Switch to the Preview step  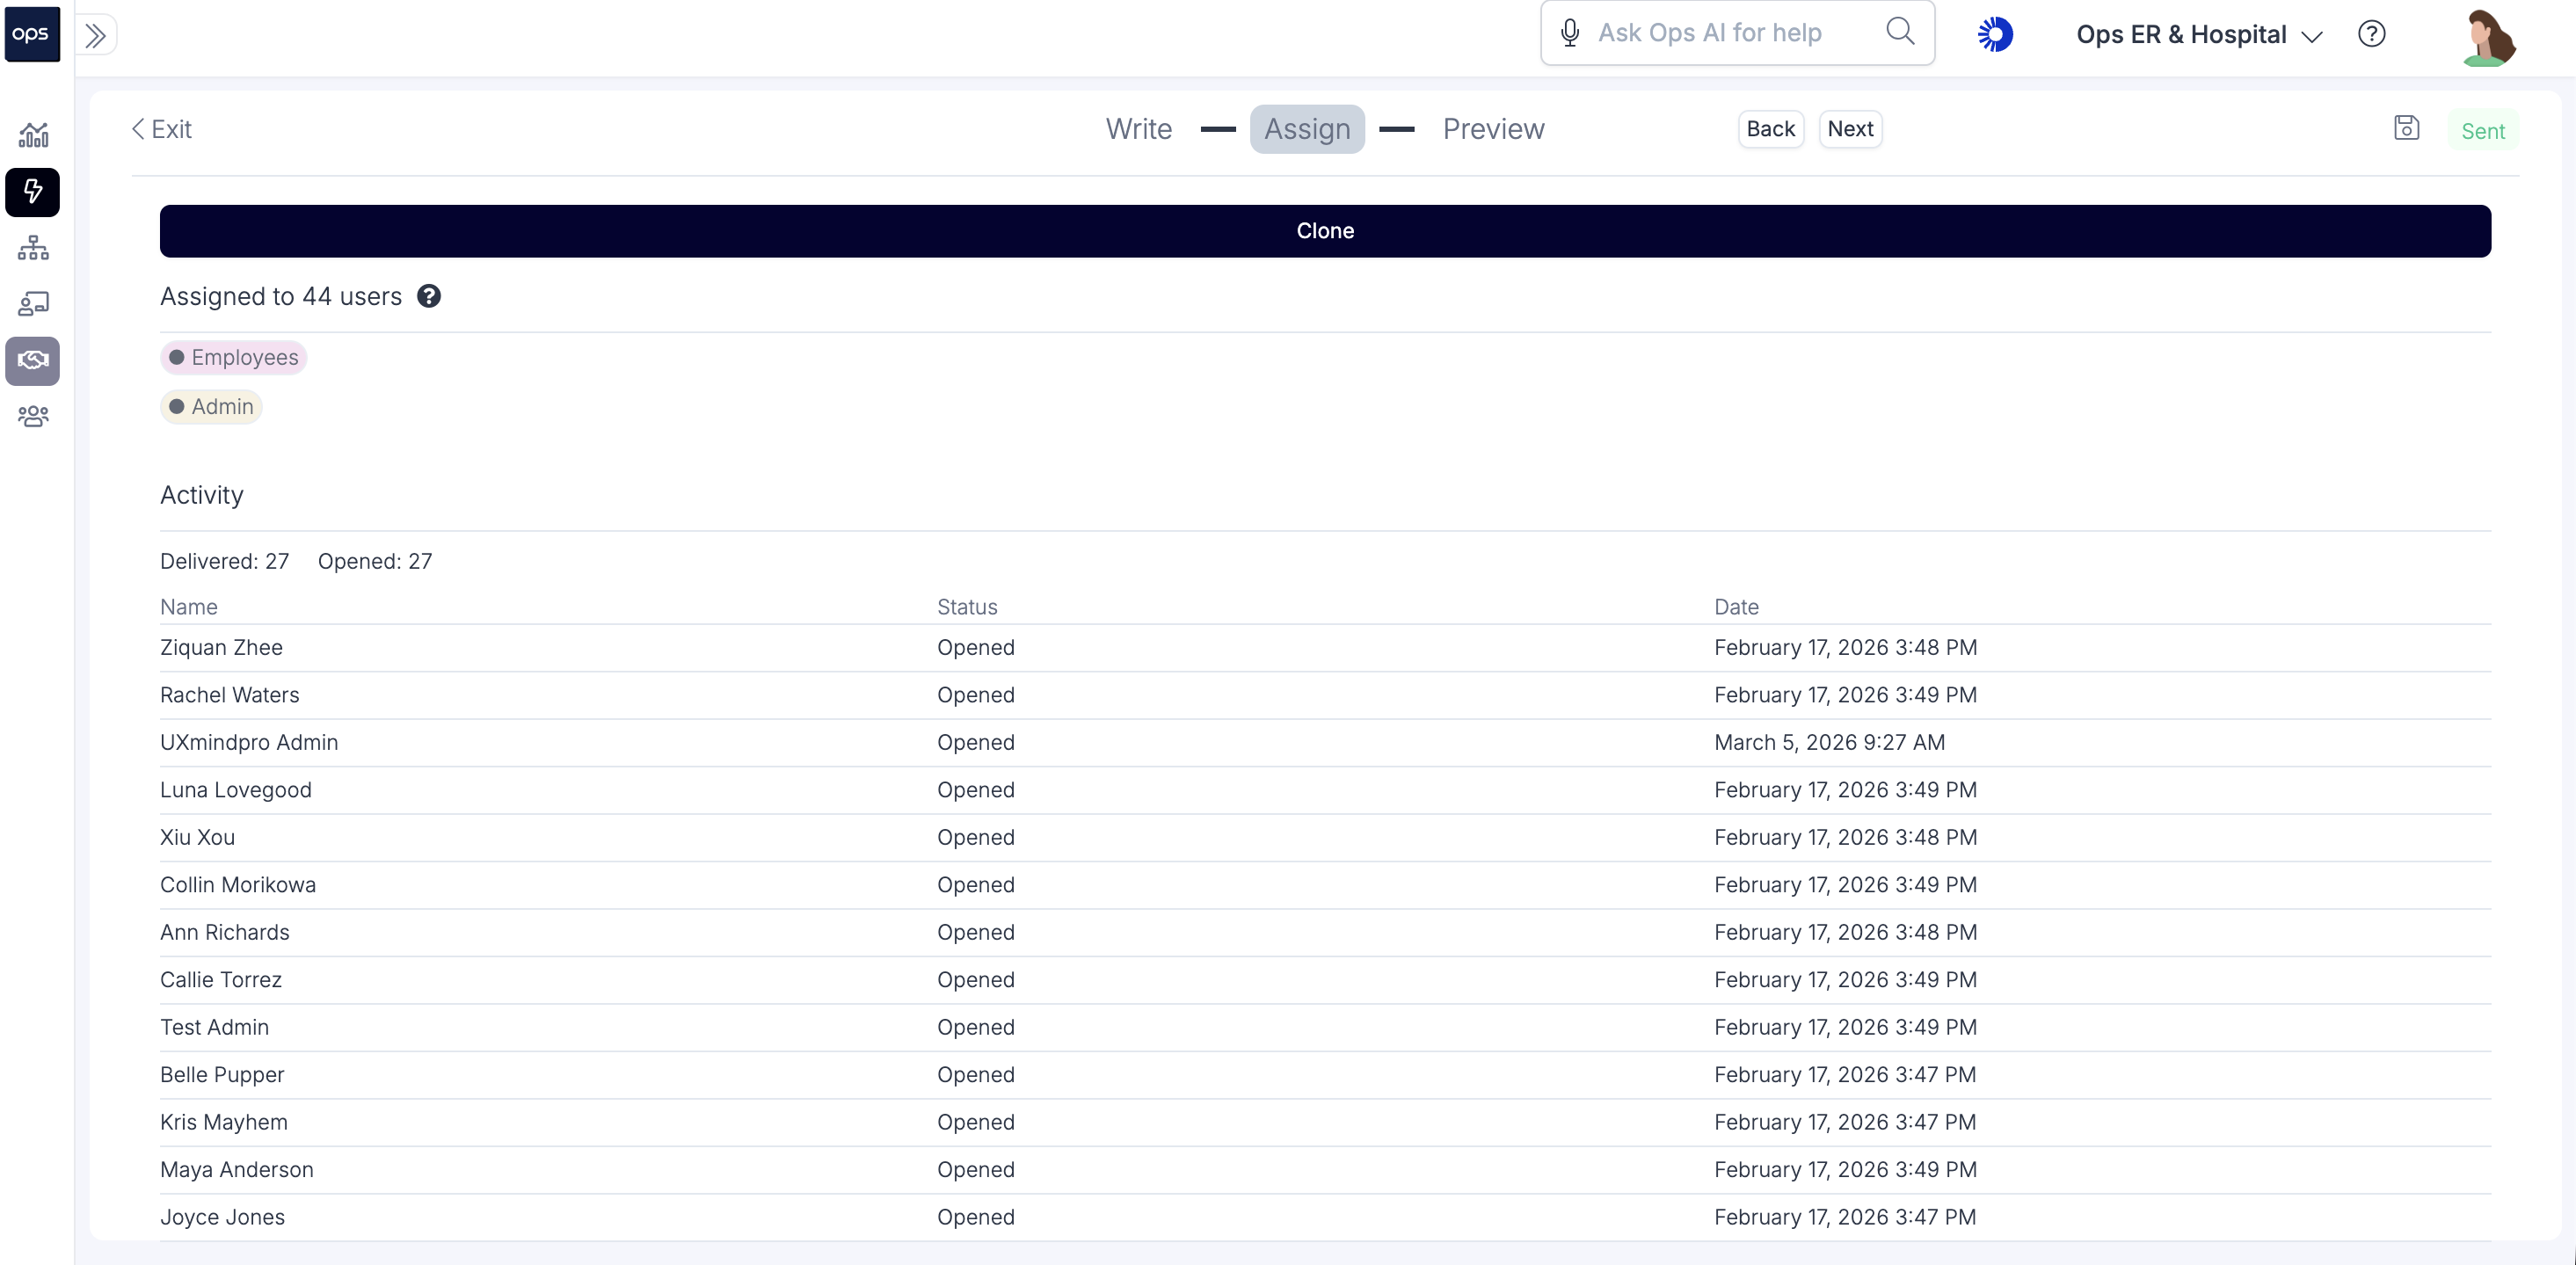(1493, 129)
